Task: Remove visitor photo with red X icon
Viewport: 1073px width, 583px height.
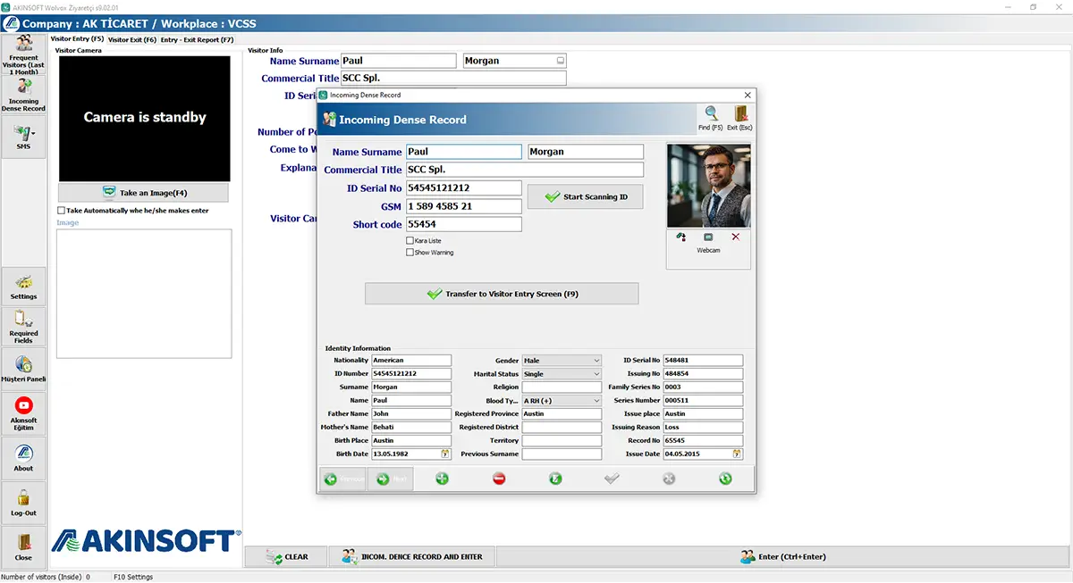Action: pos(736,237)
